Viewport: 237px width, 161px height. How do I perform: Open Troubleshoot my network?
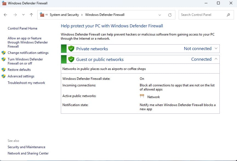(26, 83)
